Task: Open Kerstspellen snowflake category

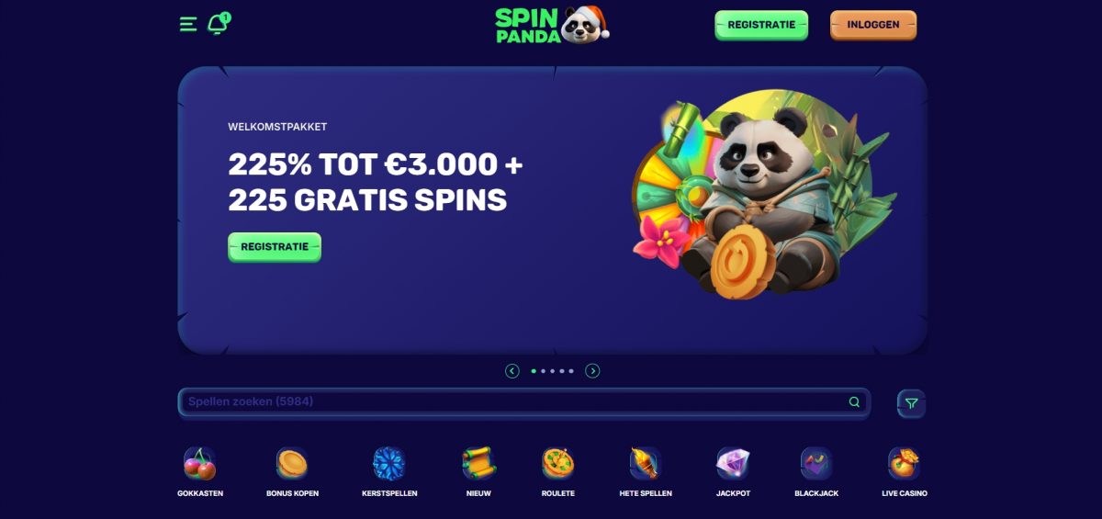Action: coord(389,464)
